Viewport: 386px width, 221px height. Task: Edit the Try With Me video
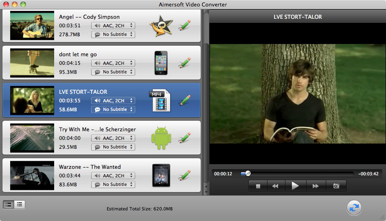pos(184,138)
